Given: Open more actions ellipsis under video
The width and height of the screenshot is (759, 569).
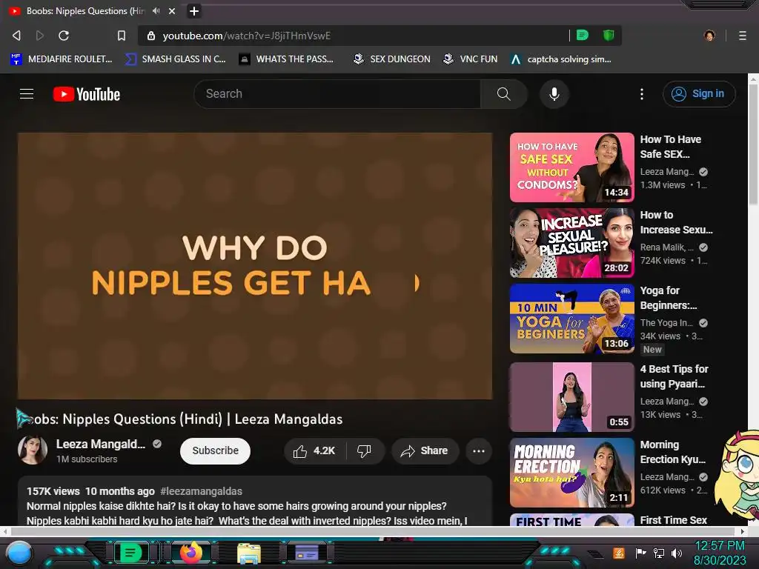Looking at the screenshot, I should 479,451.
